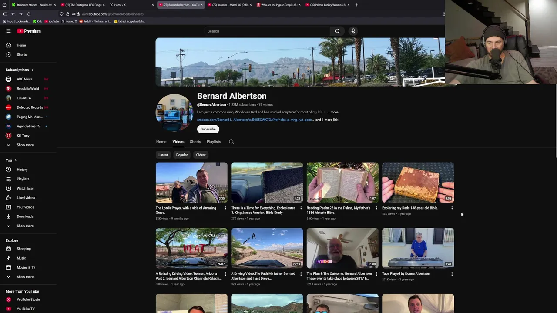Switch to channel Home tab
The image size is (557, 313).
click(161, 142)
